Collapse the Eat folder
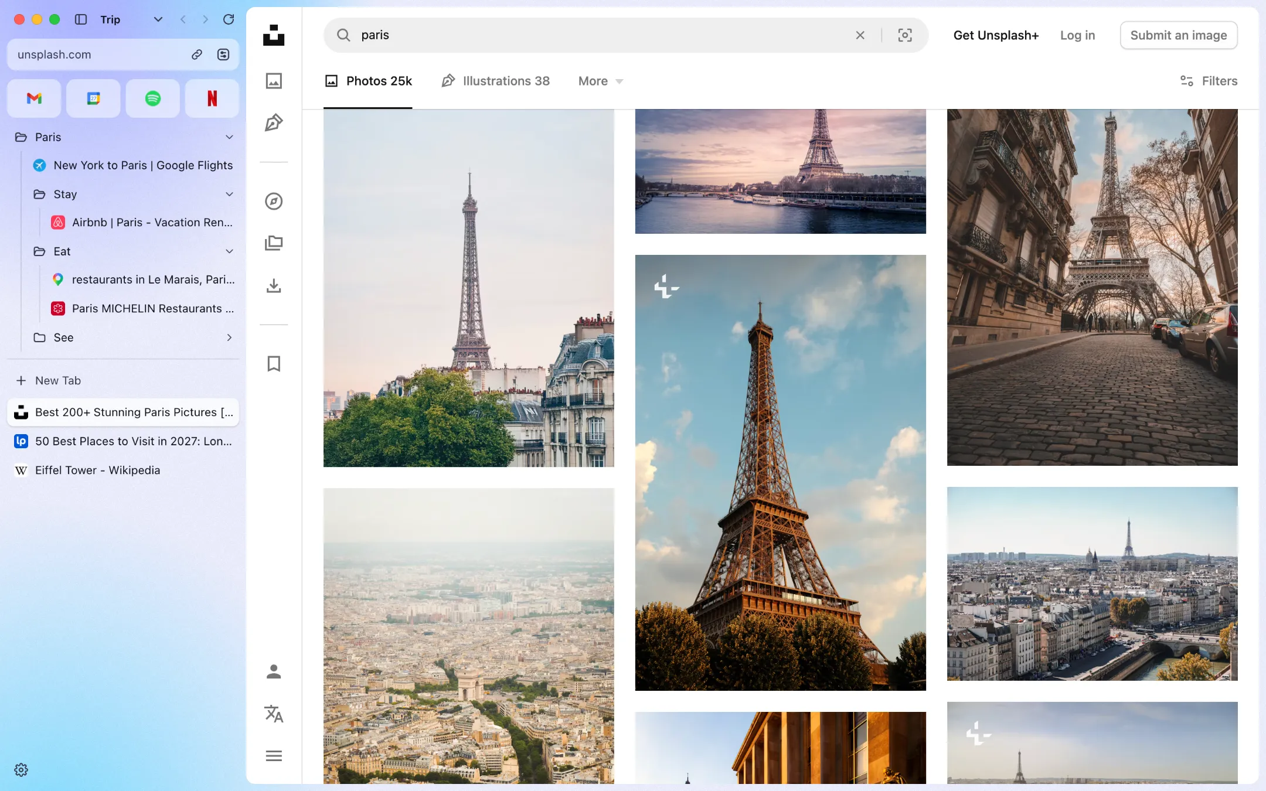1266x791 pixels. pyautogui.click(x=229, y=251)
